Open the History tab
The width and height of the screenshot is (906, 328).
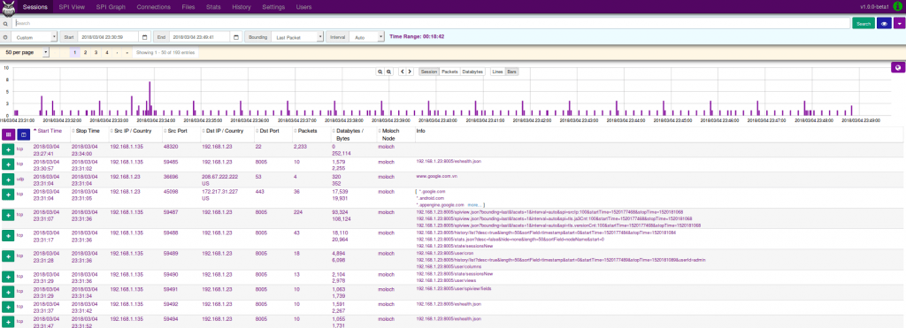[x=242, y=7]
